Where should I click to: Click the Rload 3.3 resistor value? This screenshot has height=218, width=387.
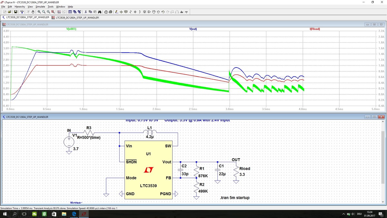242,174
